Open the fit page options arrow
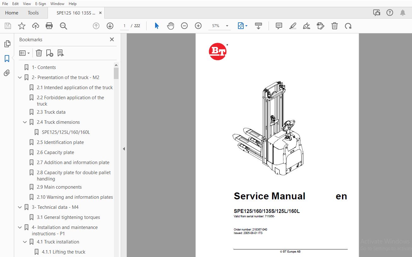The image size is (412, 257). click(246, 26)
